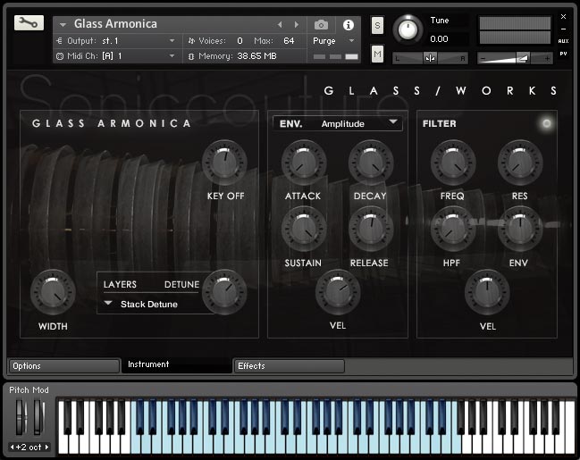Click the volume minus icon
Screen dimensions: 580x460
click(x=483, y=58)
